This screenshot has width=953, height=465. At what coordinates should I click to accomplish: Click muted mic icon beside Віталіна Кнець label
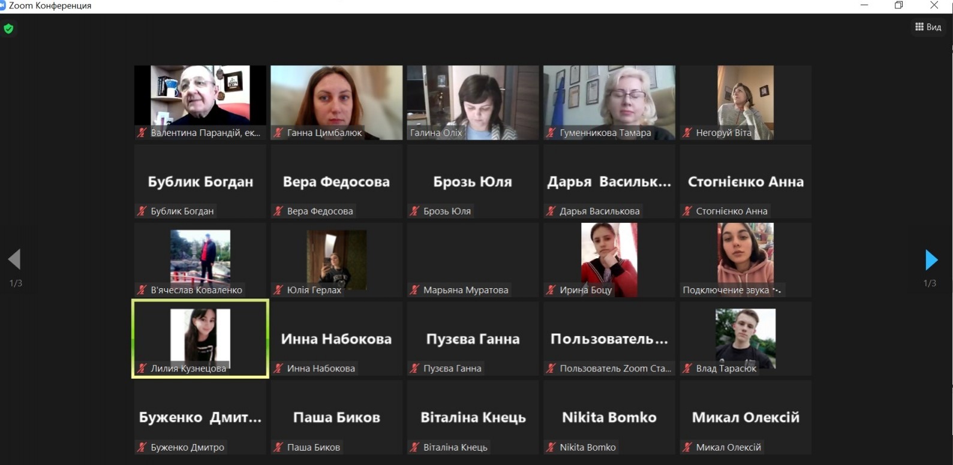point(414,447)
